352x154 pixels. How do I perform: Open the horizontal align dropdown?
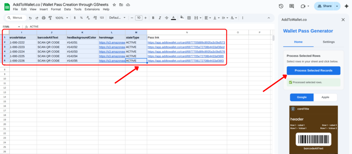tap(208, 18)
